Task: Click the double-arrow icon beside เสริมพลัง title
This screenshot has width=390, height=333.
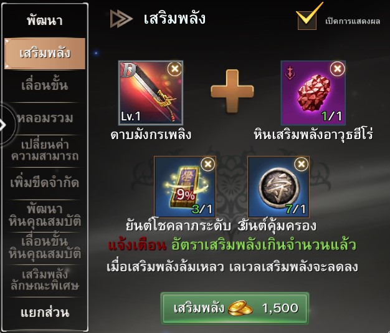Action: click(x=121, y=19)
